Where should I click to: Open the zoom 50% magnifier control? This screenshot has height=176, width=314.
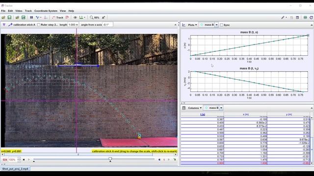click(95, 18)
